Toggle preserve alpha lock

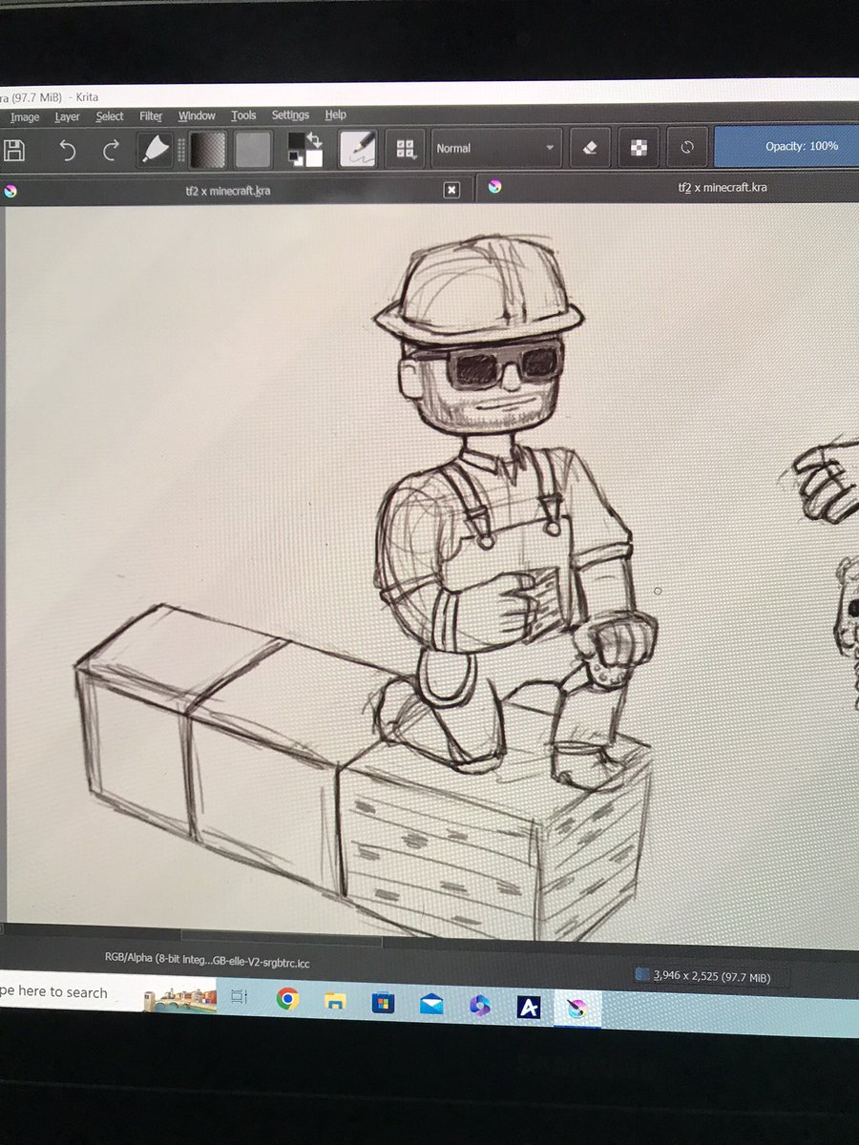[639, 148]
